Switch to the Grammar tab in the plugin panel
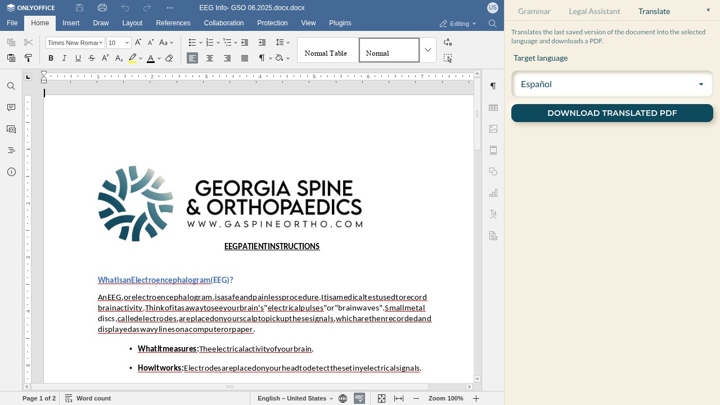720x405 pixels. (x=534, y=11)
